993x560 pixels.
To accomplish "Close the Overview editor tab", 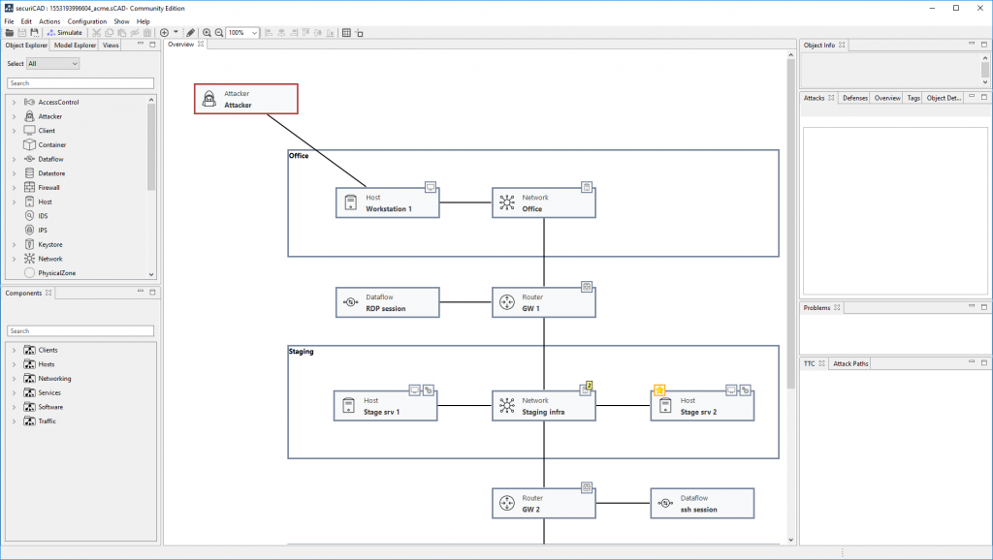I will (x=201, y=45).
